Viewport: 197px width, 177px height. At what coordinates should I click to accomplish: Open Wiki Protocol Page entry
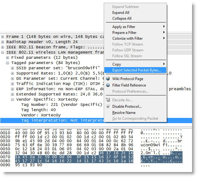(x=135, y=79)
